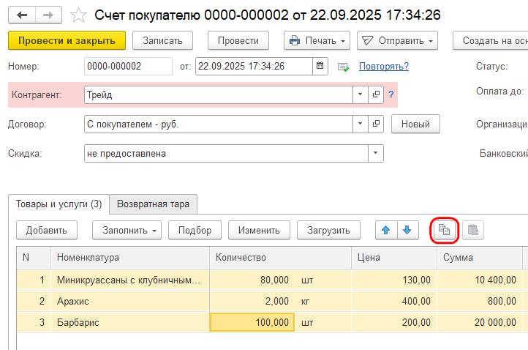The image size is (528, 350).
Task: Click the date field 22.09.2025 17:34:26
Action: pos(254,66)
